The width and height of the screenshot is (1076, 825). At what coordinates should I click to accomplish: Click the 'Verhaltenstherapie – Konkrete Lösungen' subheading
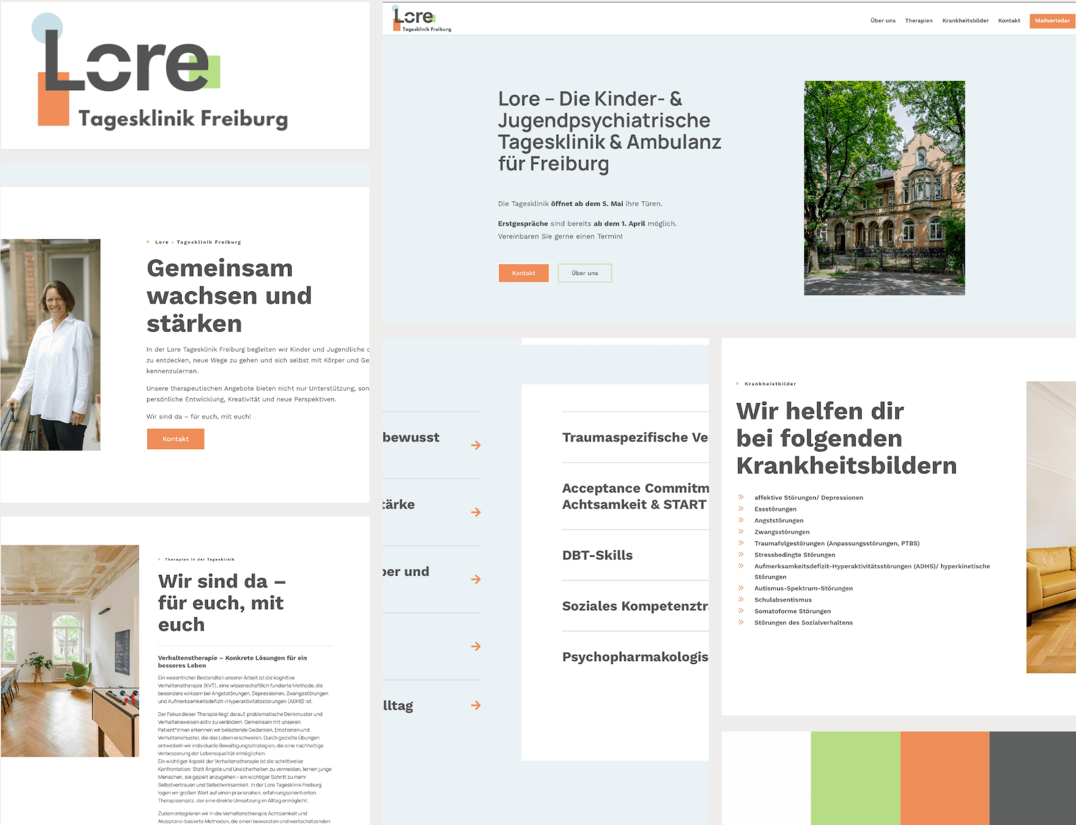pos(232,662)
